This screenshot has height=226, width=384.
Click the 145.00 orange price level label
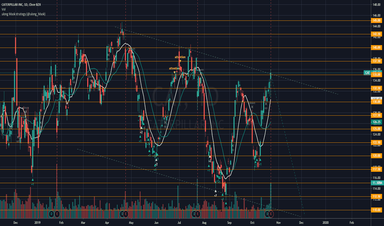[377, 21]
